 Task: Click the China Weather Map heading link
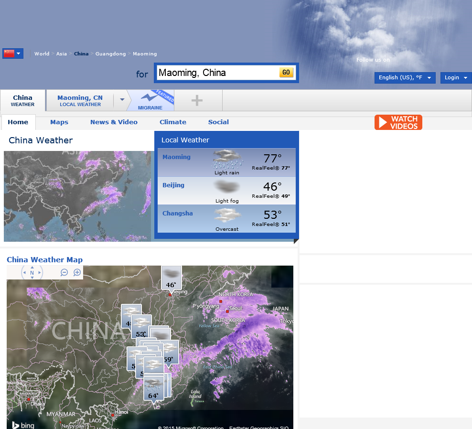(44, 259)
